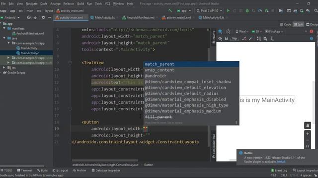Collapse the java folder in tree
318x178 pixels.
(4, 38)
